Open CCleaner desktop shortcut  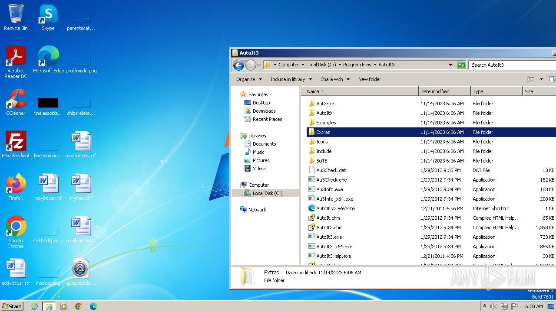point(16,102)
